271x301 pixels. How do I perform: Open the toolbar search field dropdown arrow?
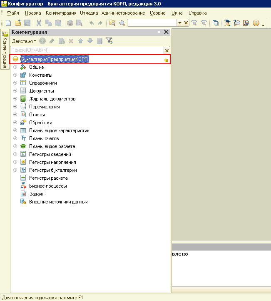pyautogui.click(x=180, y=23)
